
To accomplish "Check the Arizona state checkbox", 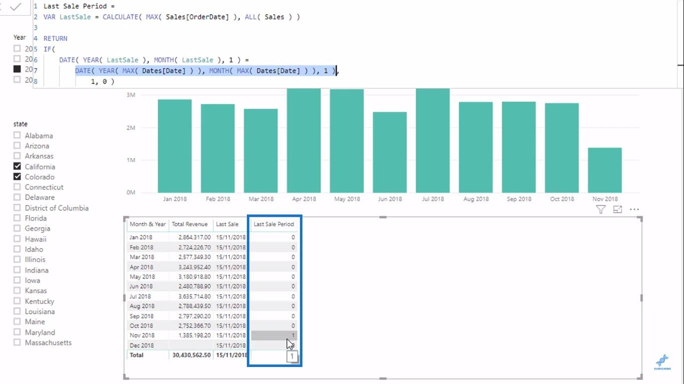I will 18,145.
